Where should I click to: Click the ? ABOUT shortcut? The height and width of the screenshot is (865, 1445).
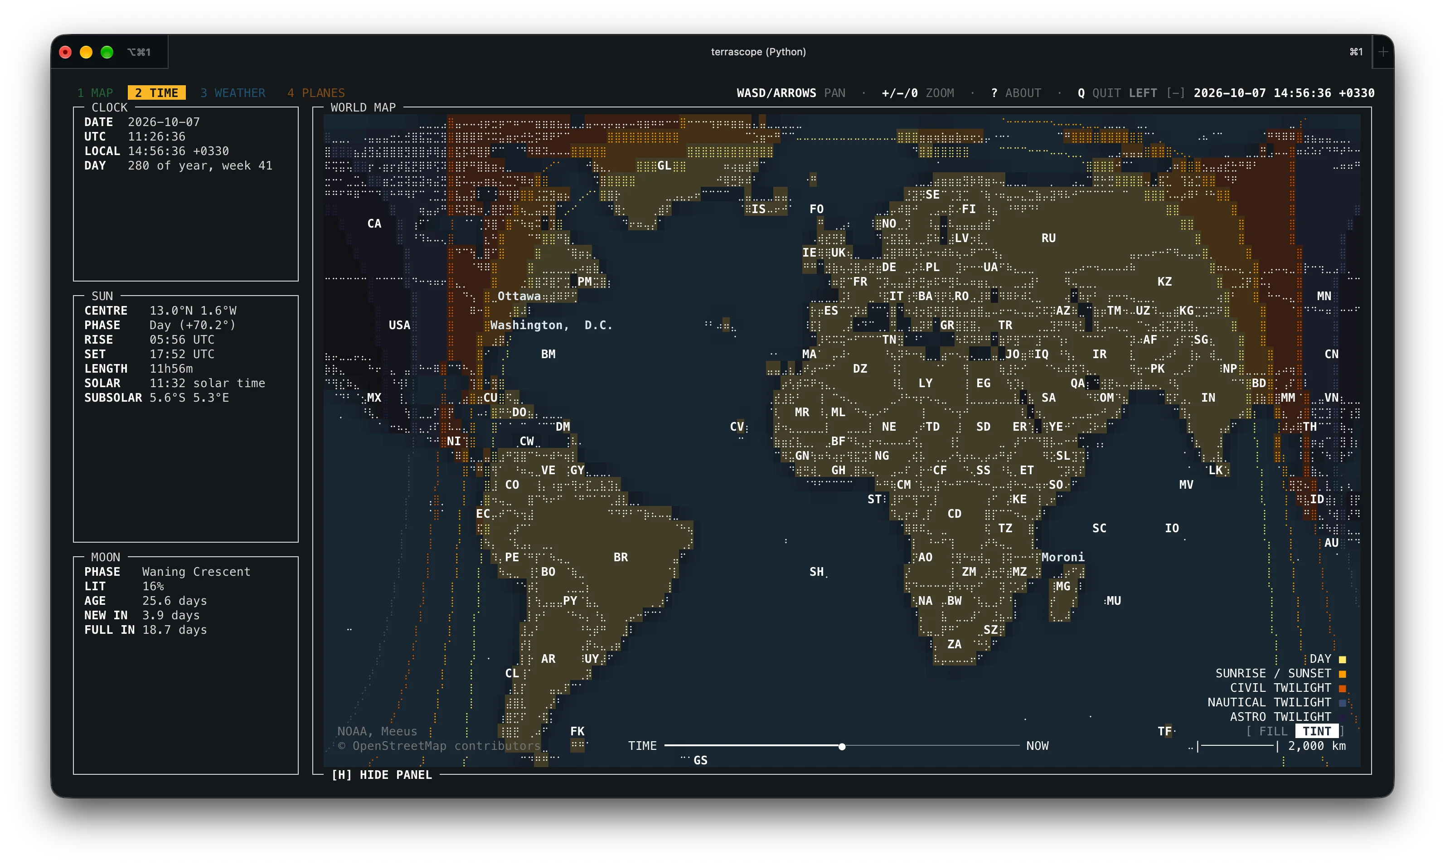tap(1016, 92)
